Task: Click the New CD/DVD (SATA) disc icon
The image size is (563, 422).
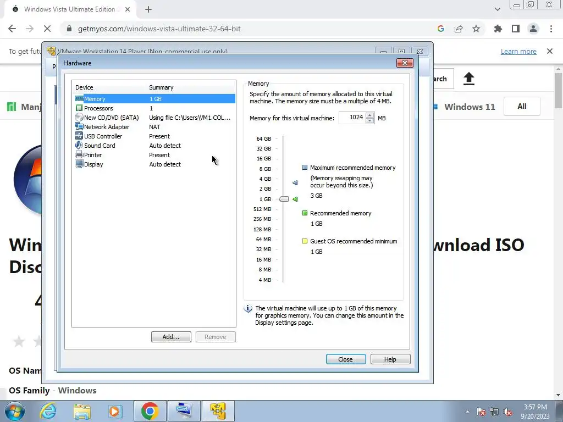Action: tap(79, 118)
